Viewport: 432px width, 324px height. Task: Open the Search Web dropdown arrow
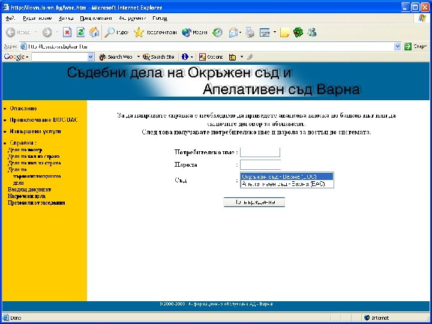139,57
